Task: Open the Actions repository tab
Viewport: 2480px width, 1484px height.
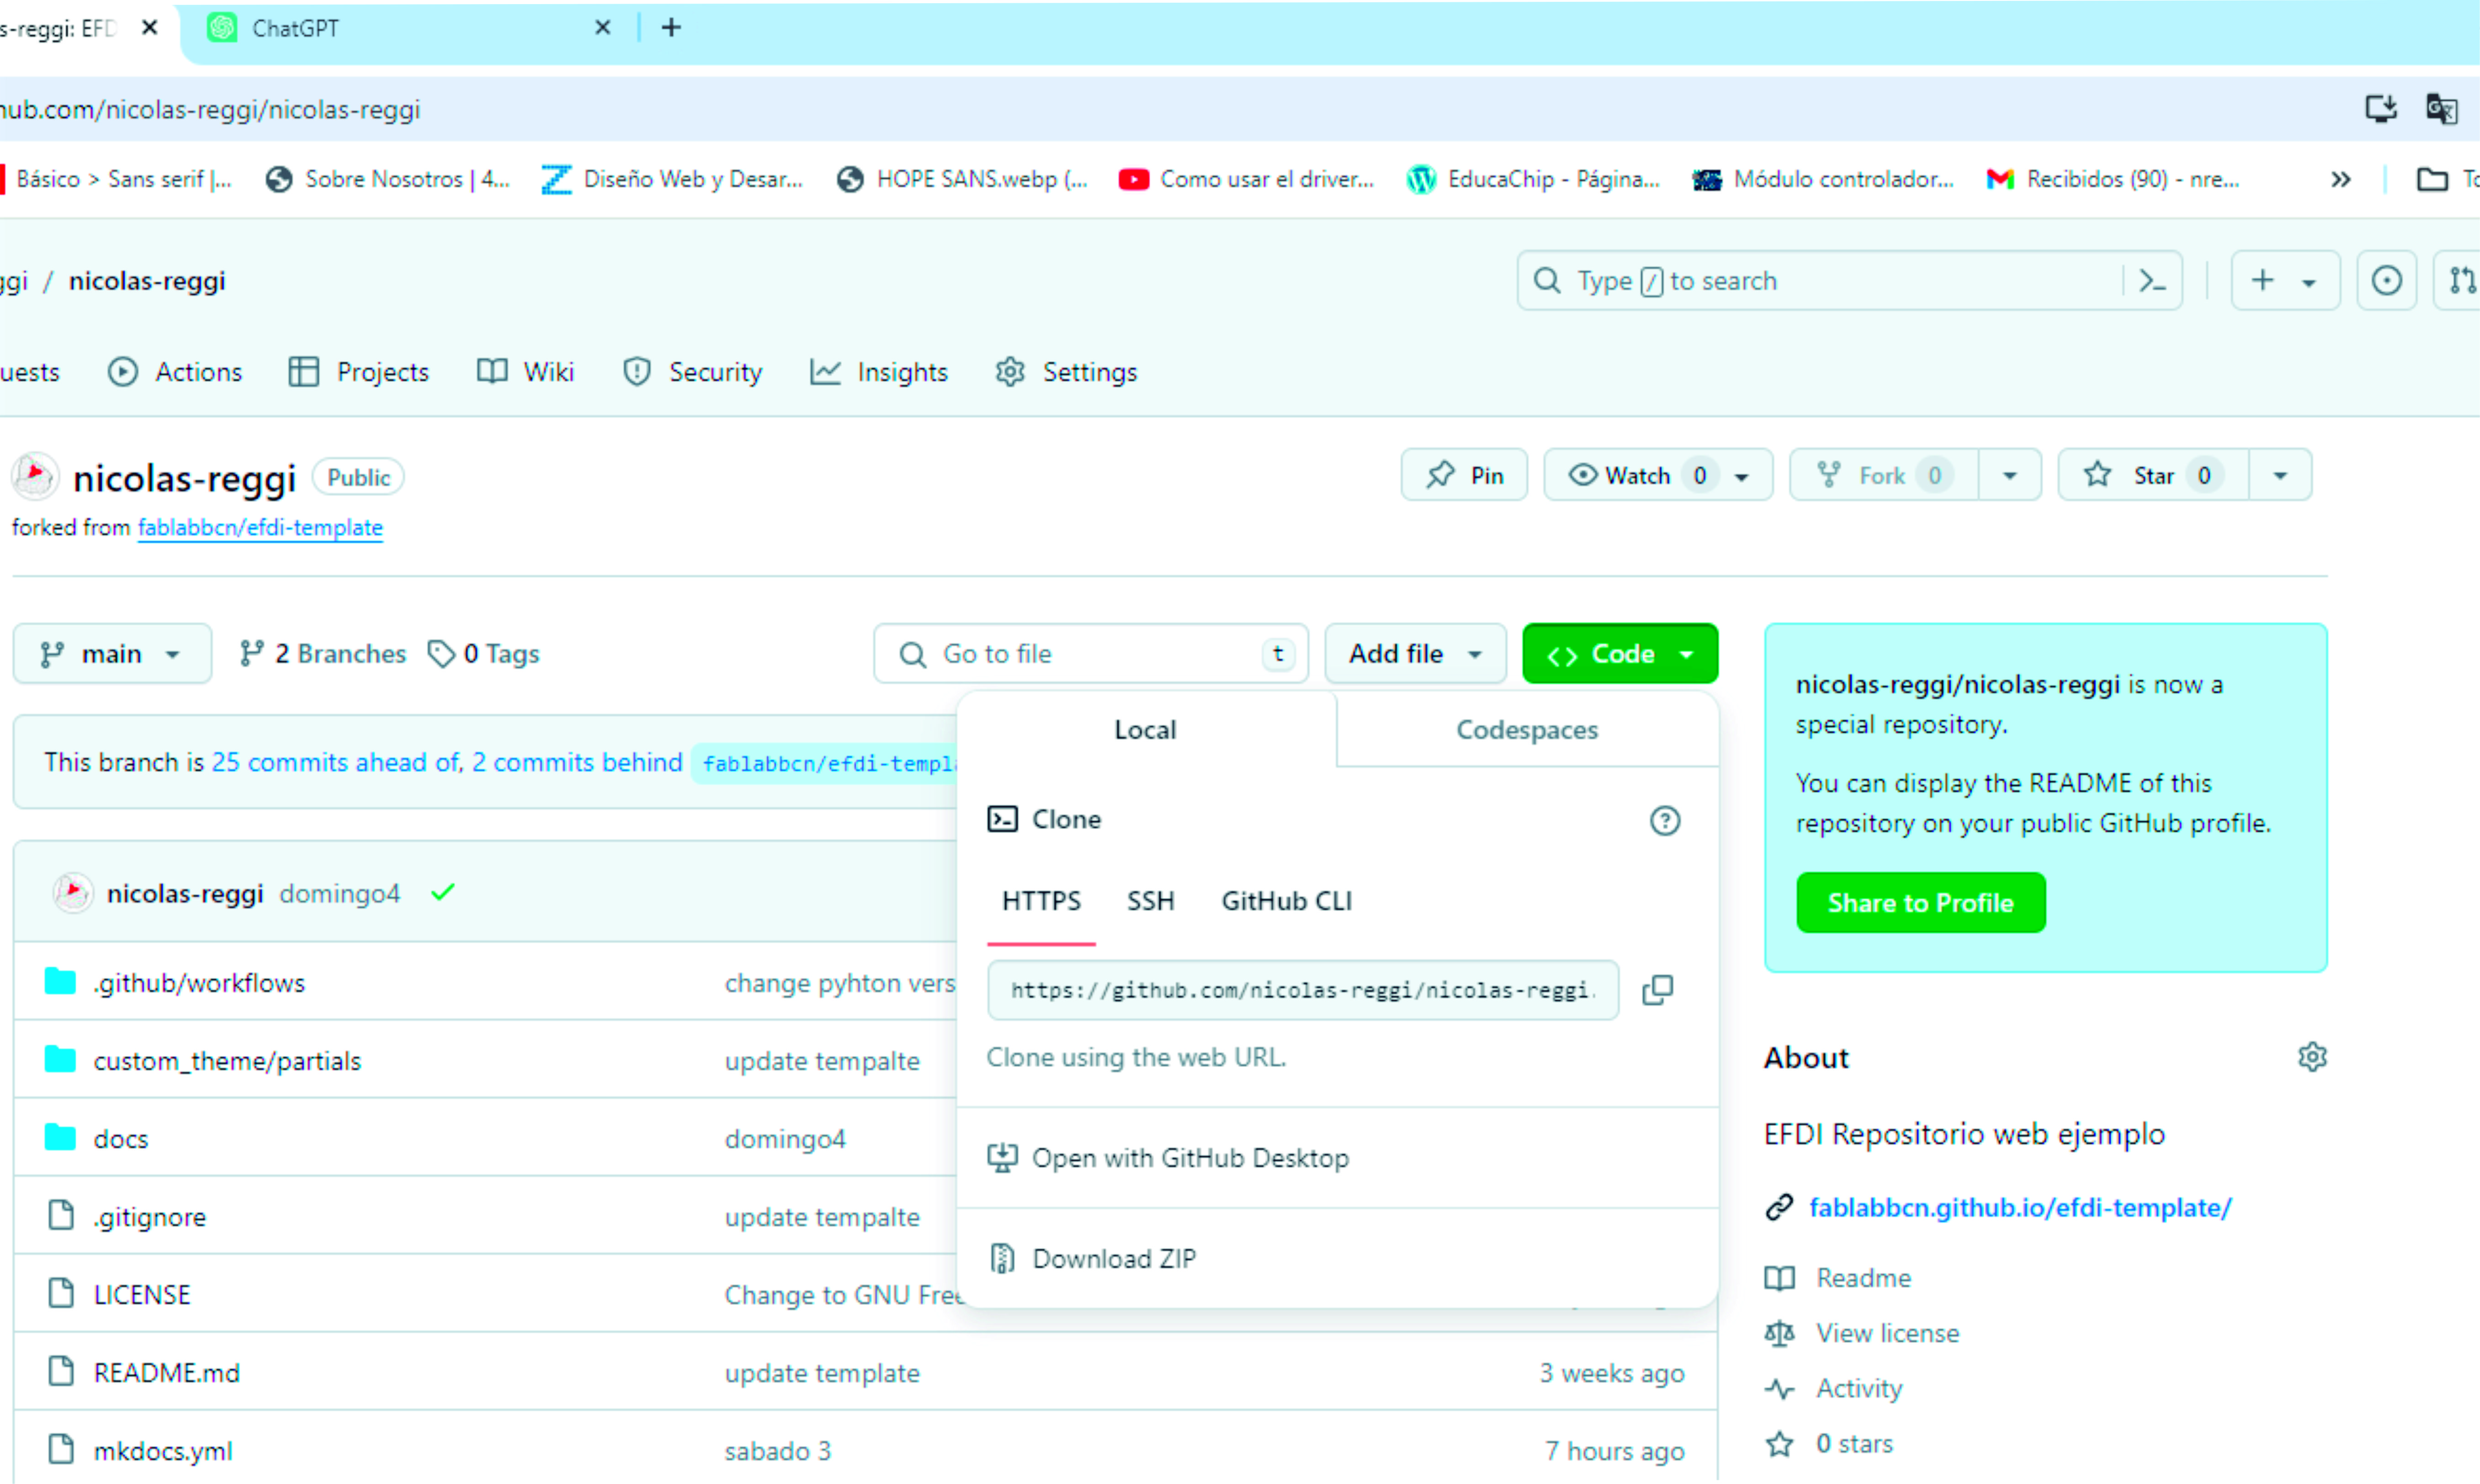Action: click(175, 372)
